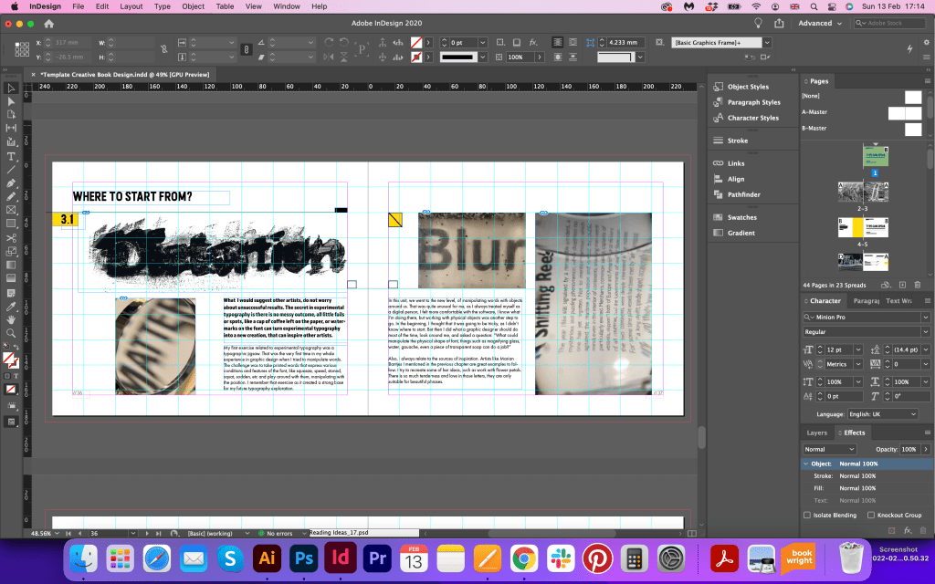Switch to the Layers tab

click(816, 433)
